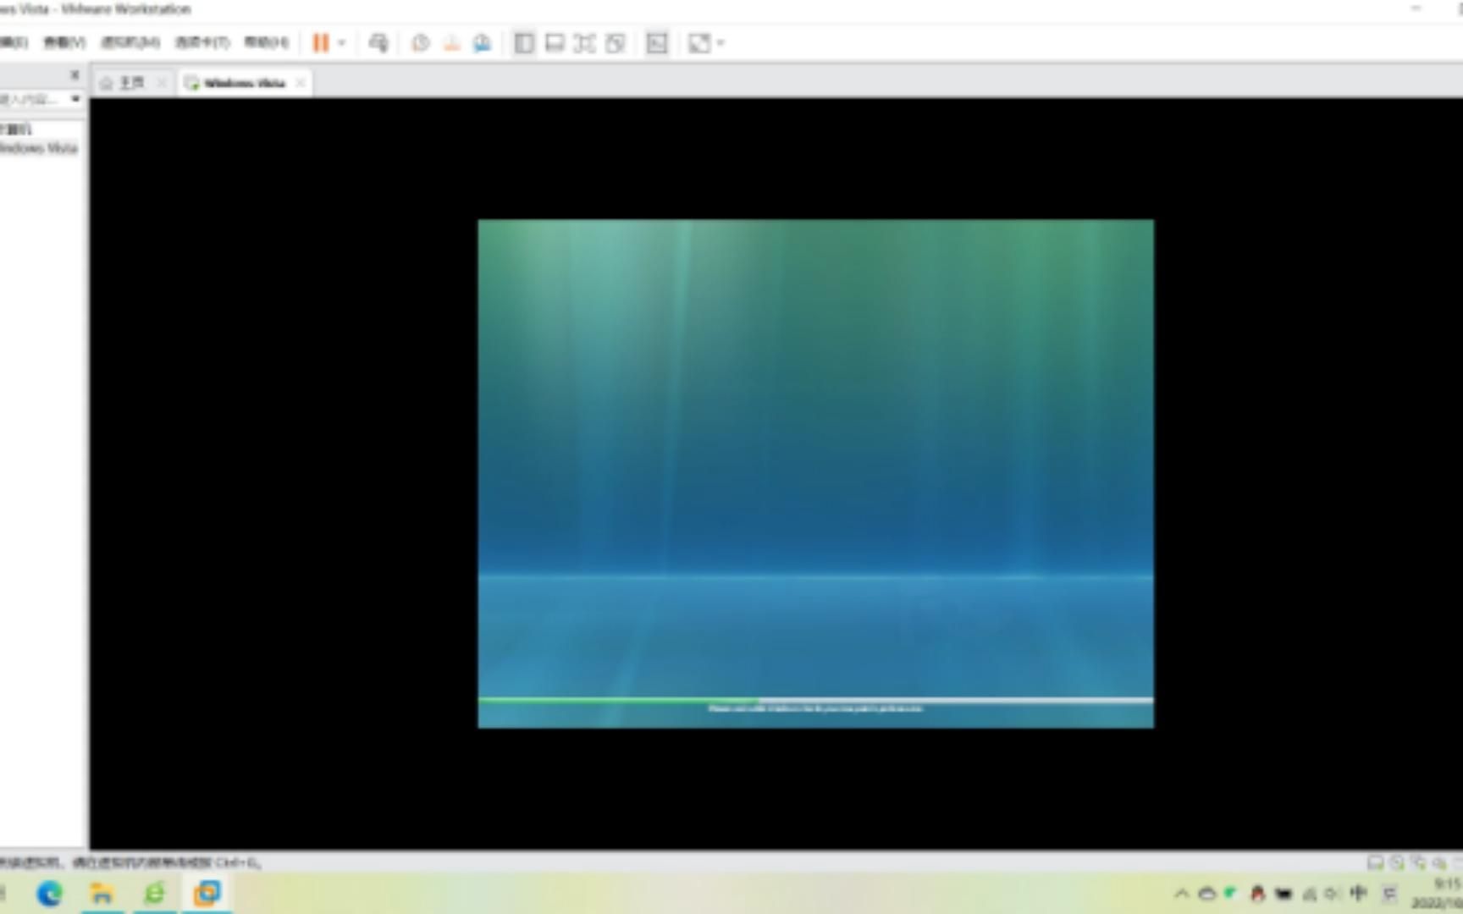Viewport: 1463px width, 914px height.
Task: Close the 主页 home tab
Action: [161, 82]
